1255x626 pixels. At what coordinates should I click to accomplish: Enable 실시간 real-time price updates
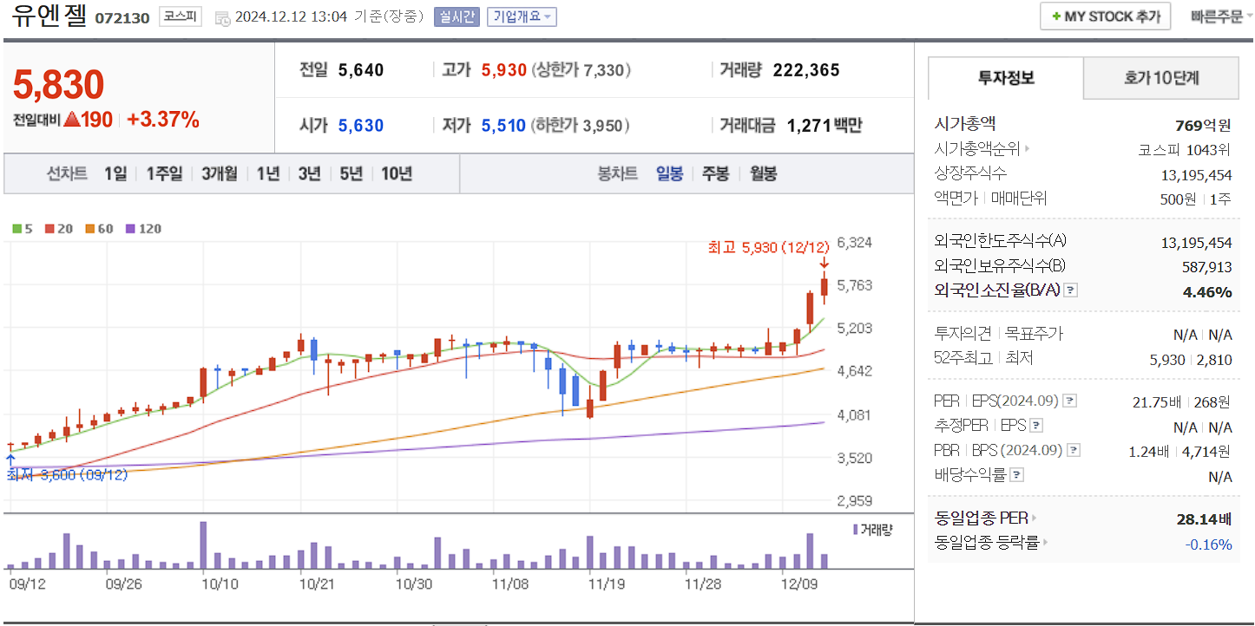tap(457, 16)
